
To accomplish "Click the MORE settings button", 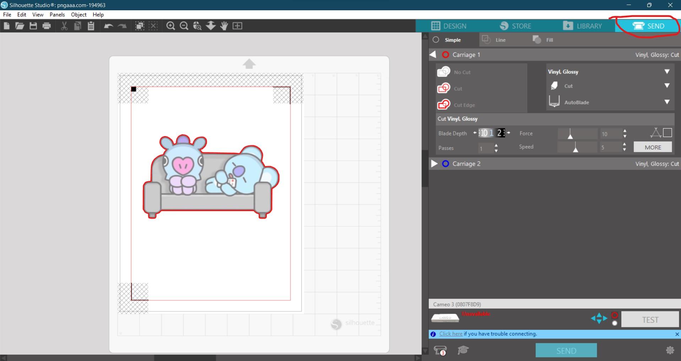I will [653, 147].
